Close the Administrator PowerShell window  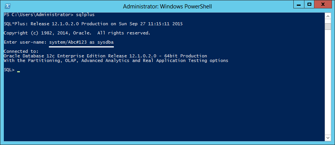click(323, 4)
